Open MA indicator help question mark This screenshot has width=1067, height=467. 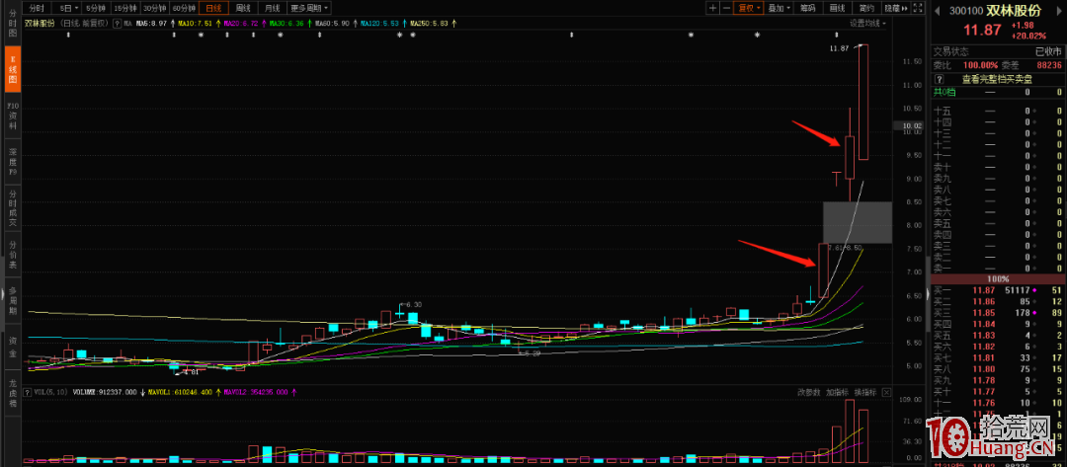pyautogui.click(x=118, y=23)
